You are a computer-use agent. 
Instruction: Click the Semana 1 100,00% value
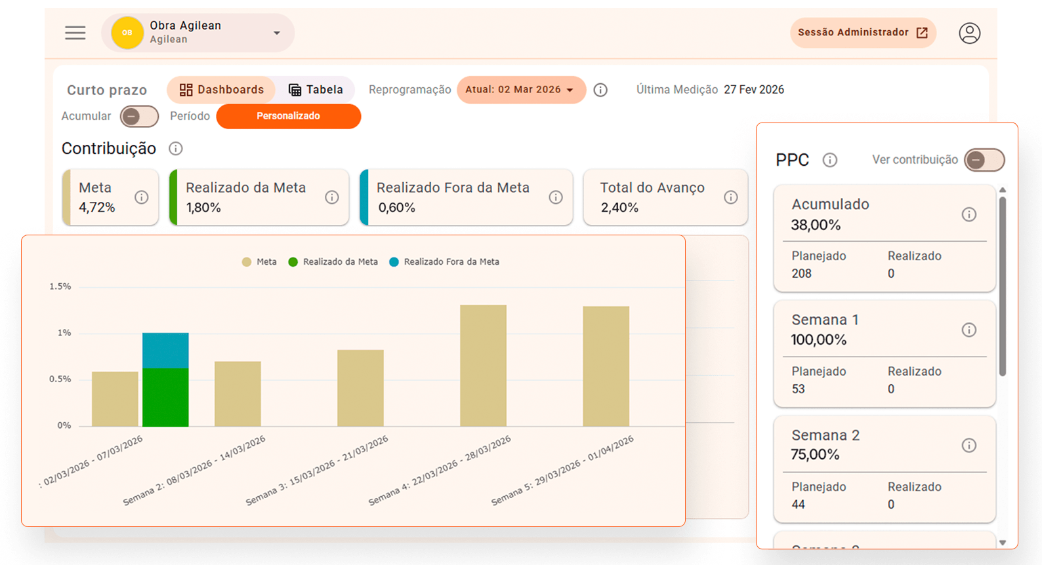pyautogui.click(x=819, y=340)
